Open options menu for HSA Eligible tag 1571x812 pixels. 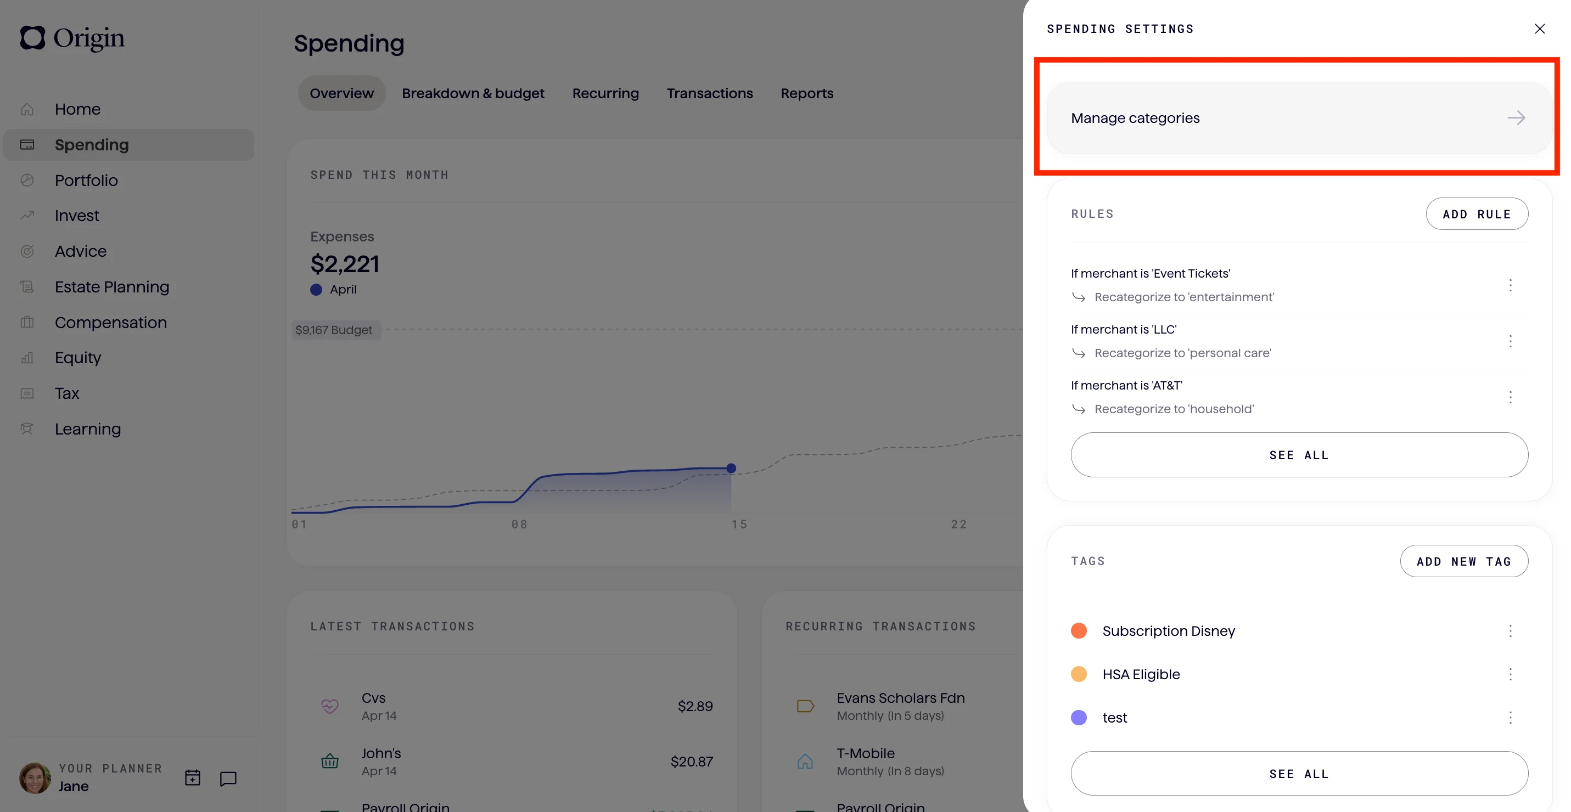[1510, 674]
